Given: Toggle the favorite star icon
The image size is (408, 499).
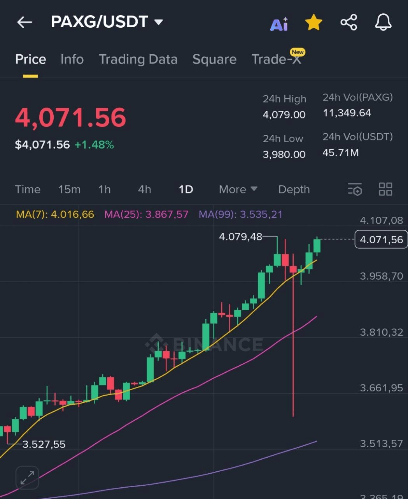Looking at the screenshot, I should click(313, 23).
